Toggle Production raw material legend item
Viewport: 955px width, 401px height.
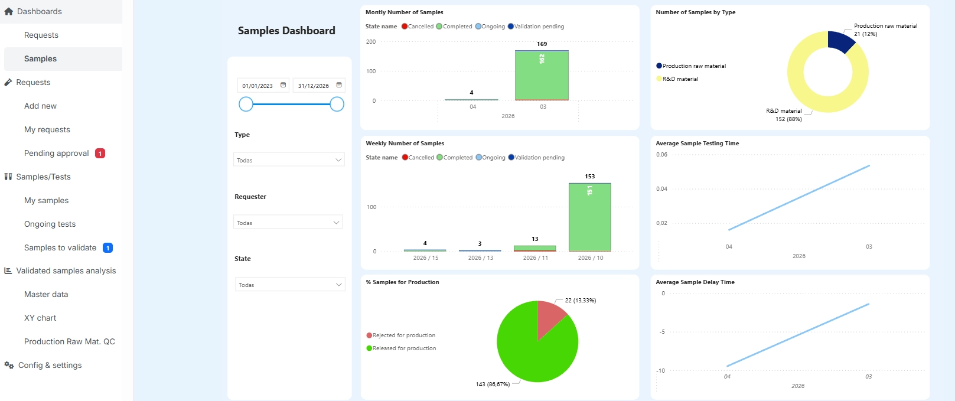(x=691, y=66)
